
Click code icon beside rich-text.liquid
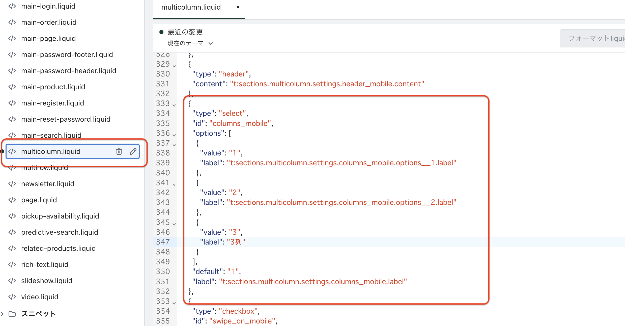12,264
